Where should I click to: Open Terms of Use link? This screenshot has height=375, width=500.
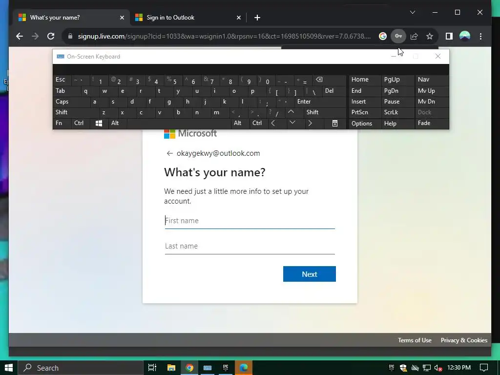click(415, 340)
